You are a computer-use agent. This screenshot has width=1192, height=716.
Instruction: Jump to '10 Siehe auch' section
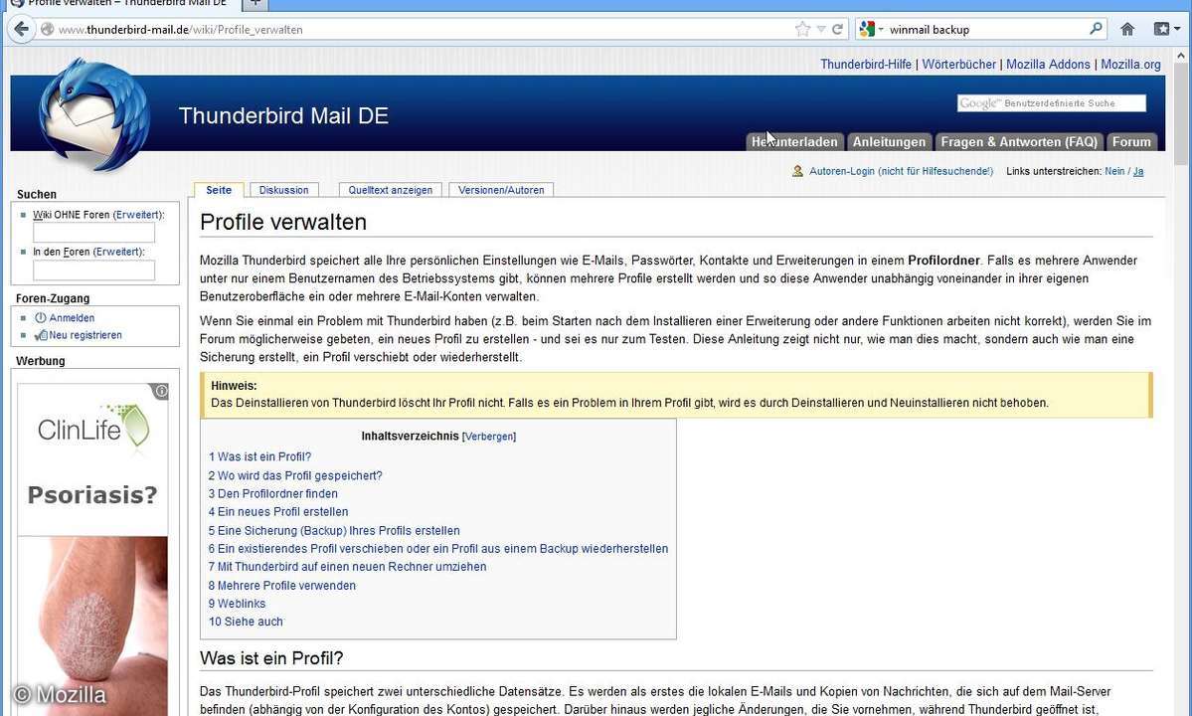246,622
